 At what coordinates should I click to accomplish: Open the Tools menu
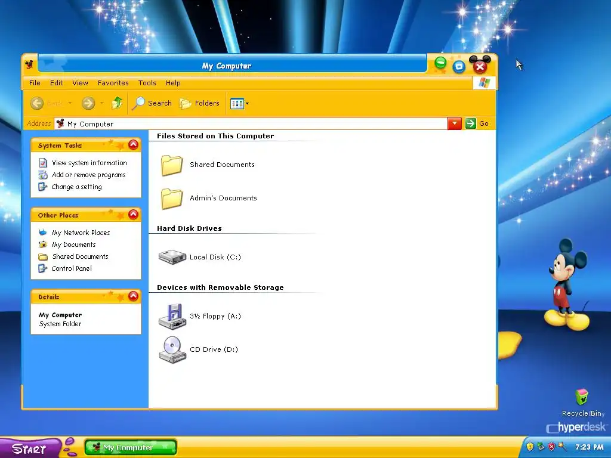pyautogui.click(x=147, y=83)
